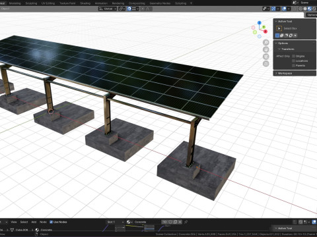317x237 pixels.
Task: Click the move view hand button
Action: click(266, 49)
